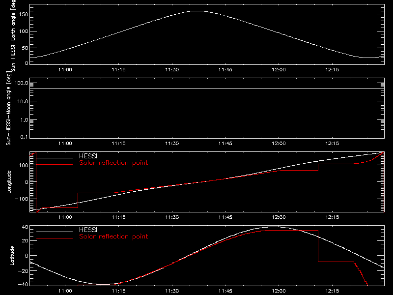Click 11:15 time label under Earth angle plot
Screen dimensions: 393x295
118,70
